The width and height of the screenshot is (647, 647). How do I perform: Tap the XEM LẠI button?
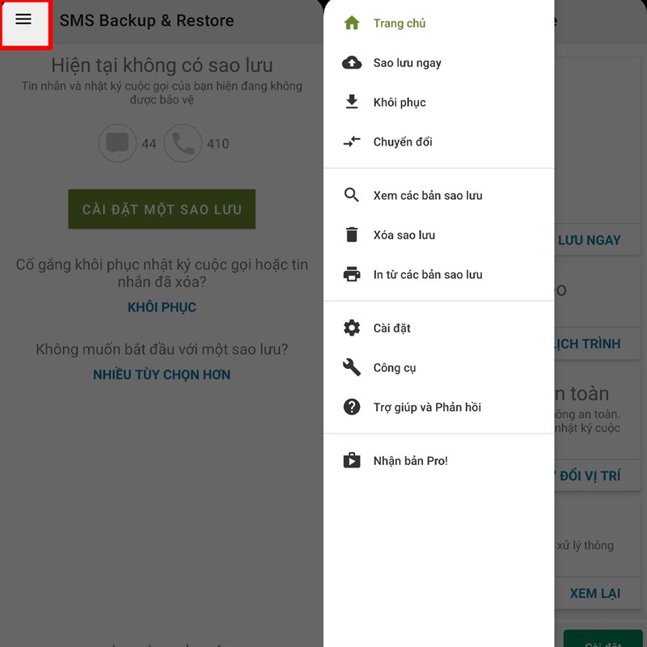coord(595,594)
